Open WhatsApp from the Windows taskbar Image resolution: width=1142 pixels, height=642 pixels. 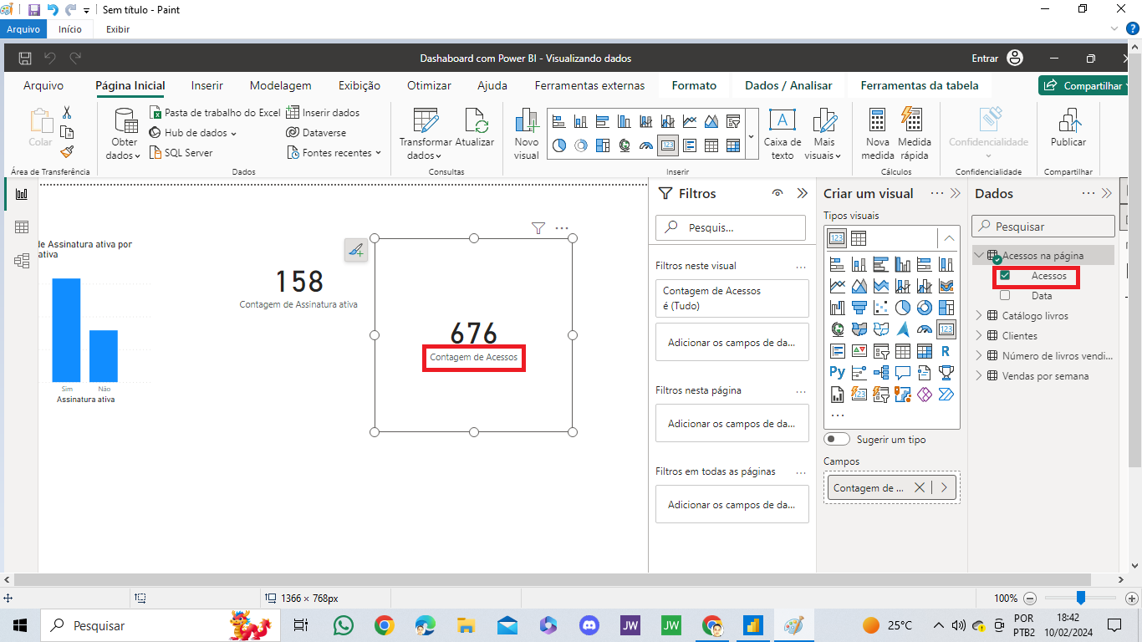(344, 625)
